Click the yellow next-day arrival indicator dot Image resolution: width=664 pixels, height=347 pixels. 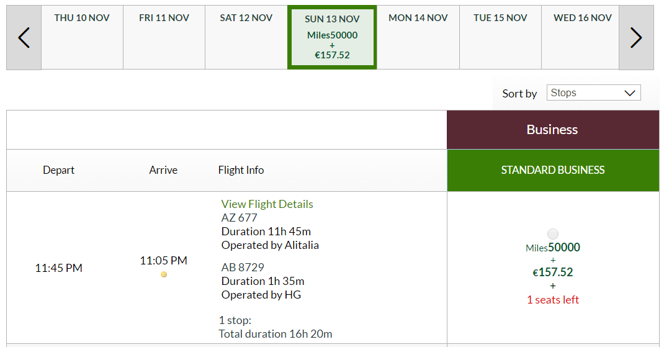[x=164, y=274]
